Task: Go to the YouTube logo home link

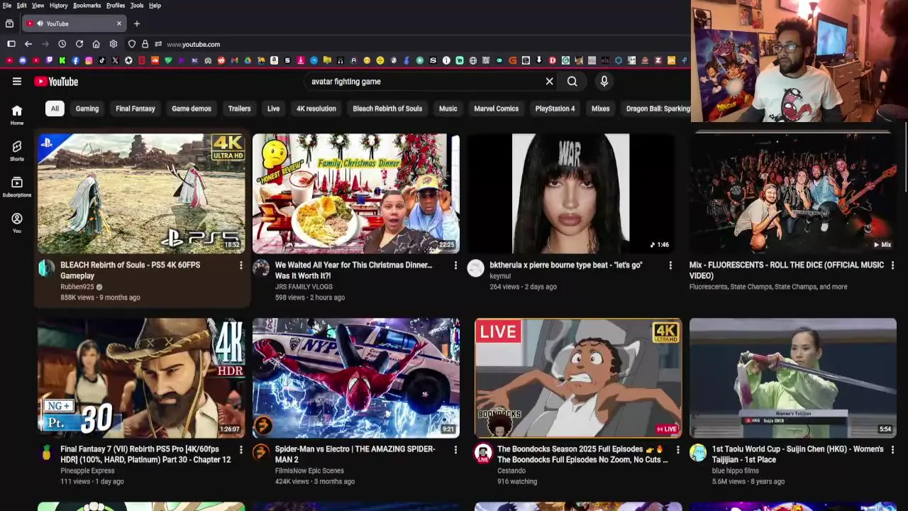Action: coord(56,82)
